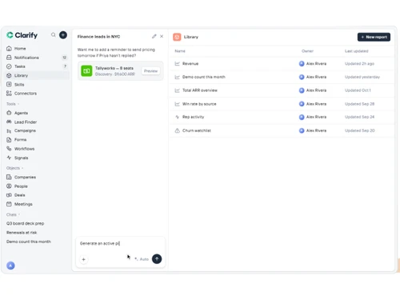400x300 pixels.
Task: Close the Finance leads in NYC chat
Action: pyautogui.click(x=162, y=36)
